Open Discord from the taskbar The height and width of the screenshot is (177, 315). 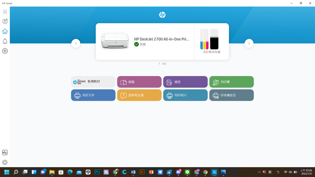[x=178, y=172]
